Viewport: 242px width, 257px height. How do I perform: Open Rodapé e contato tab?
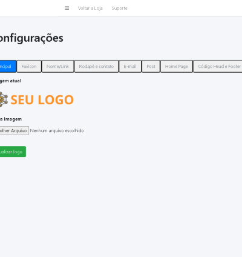[x=96, y=66]
